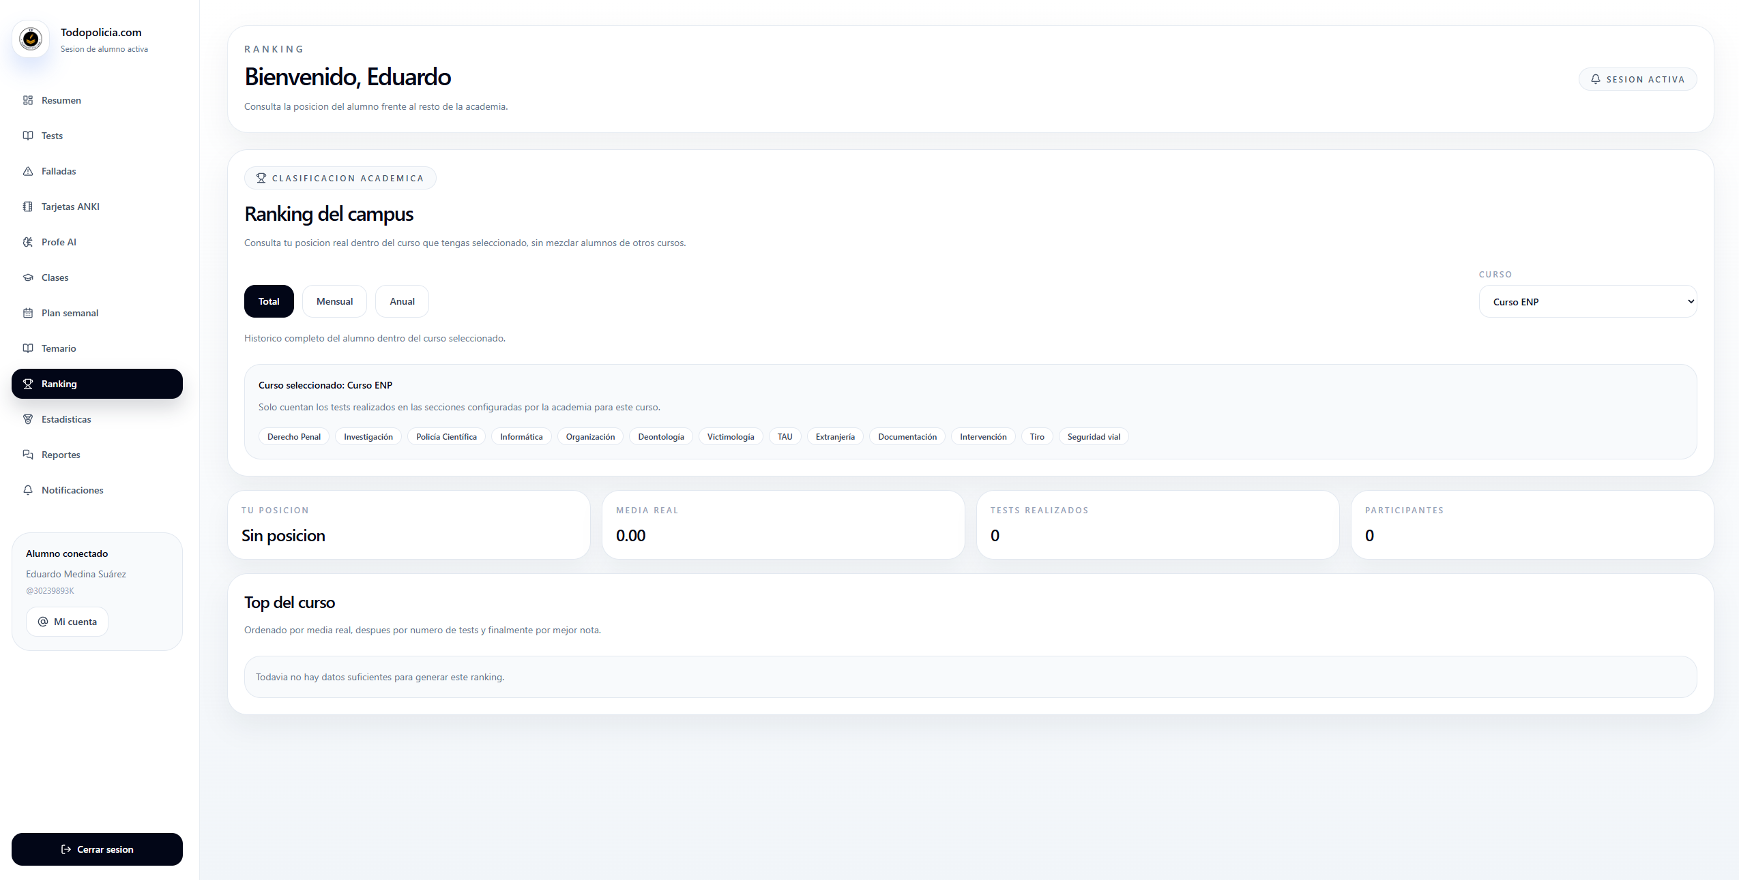Click the Temario open-book icon
The height and width of the screenshot is (880, 1739).
tap(28, 348)
